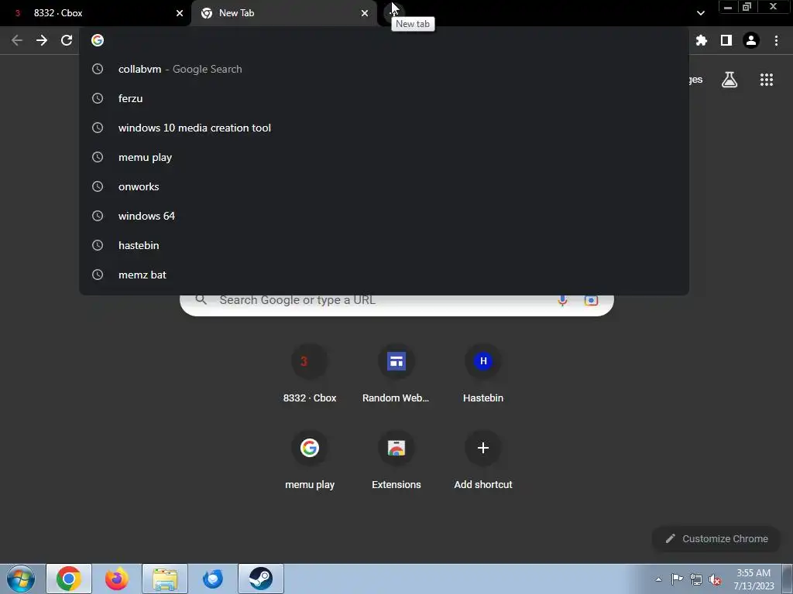This screenshot has height=594, width=793.
Task: Open the Windows Start menu orb
Action: click(21, 579)
